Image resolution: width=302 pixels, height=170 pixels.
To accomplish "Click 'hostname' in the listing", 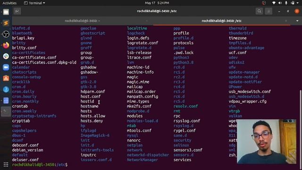I will [x=89, y=106].
